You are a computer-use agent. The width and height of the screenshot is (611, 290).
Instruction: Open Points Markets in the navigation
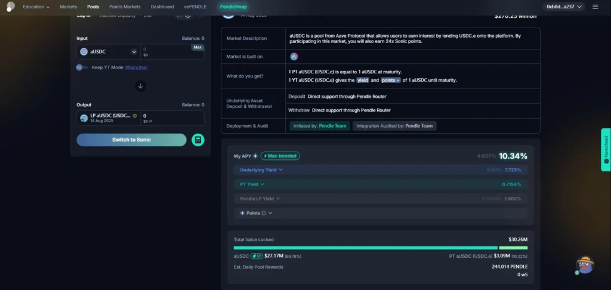coord(125,7)
